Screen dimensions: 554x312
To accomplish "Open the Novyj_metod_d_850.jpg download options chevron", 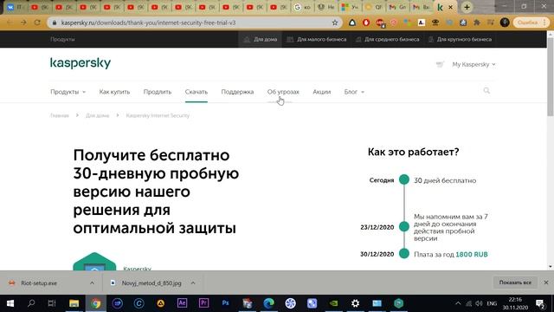I will click(x=193, y=283).
